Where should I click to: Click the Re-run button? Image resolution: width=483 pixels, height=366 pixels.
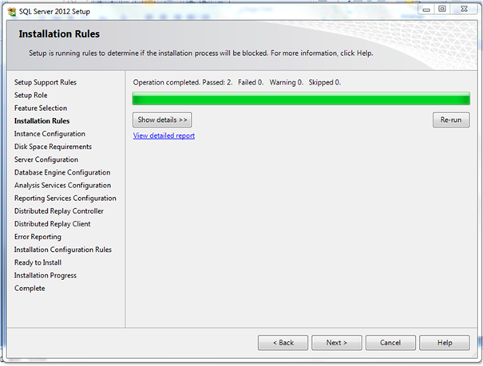(451, 120)
